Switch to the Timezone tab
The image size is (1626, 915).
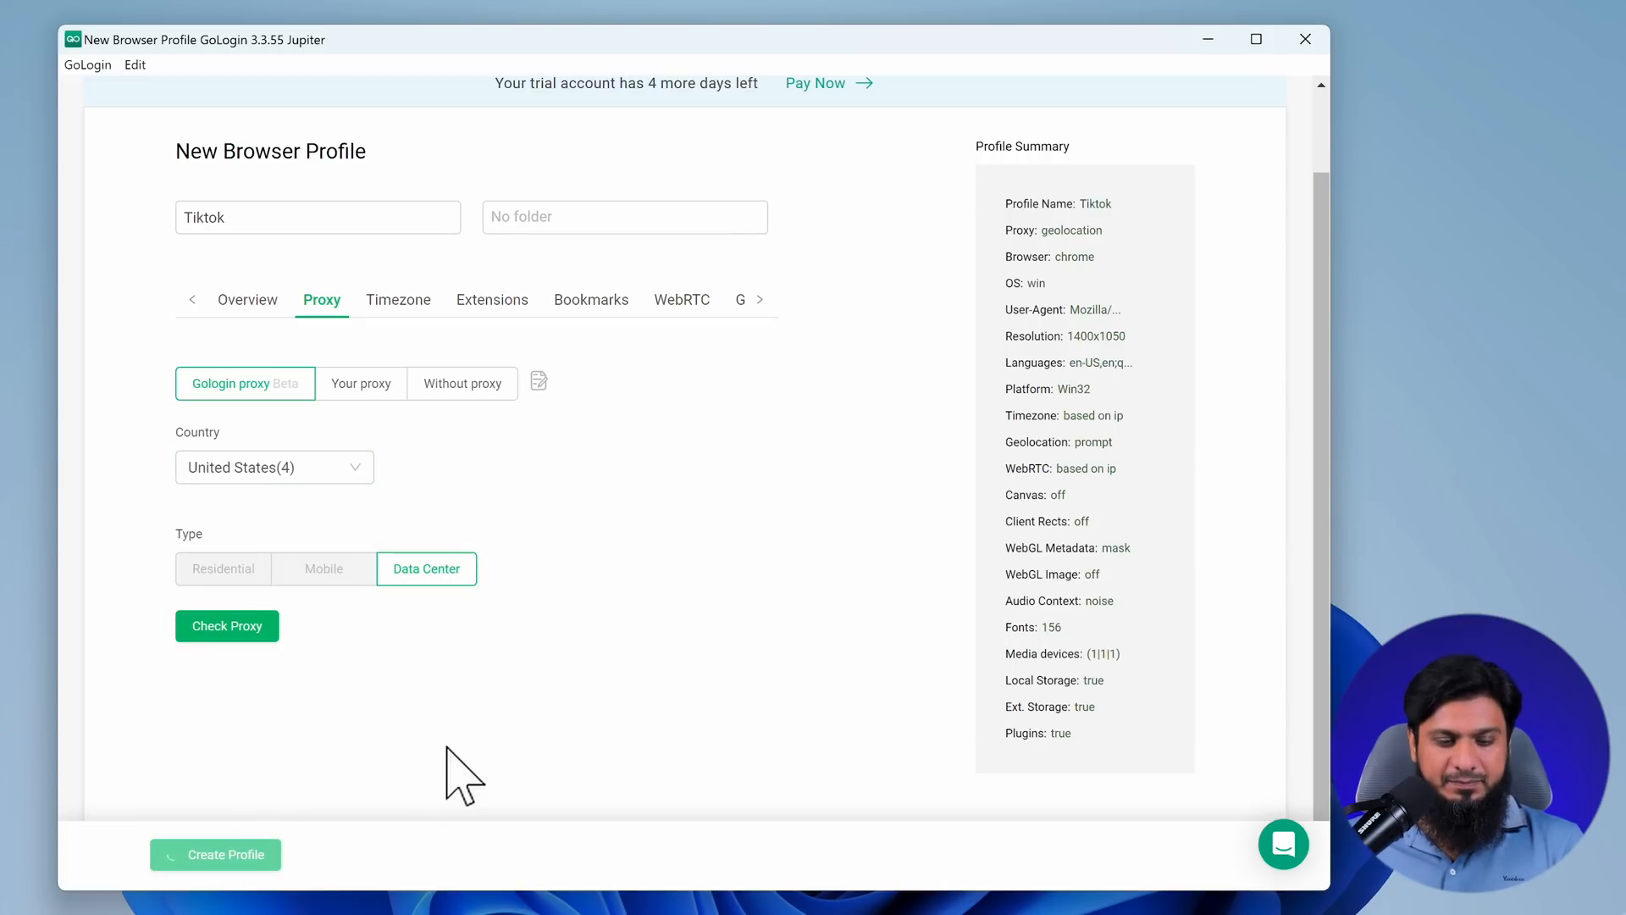[x=397, y=299]
